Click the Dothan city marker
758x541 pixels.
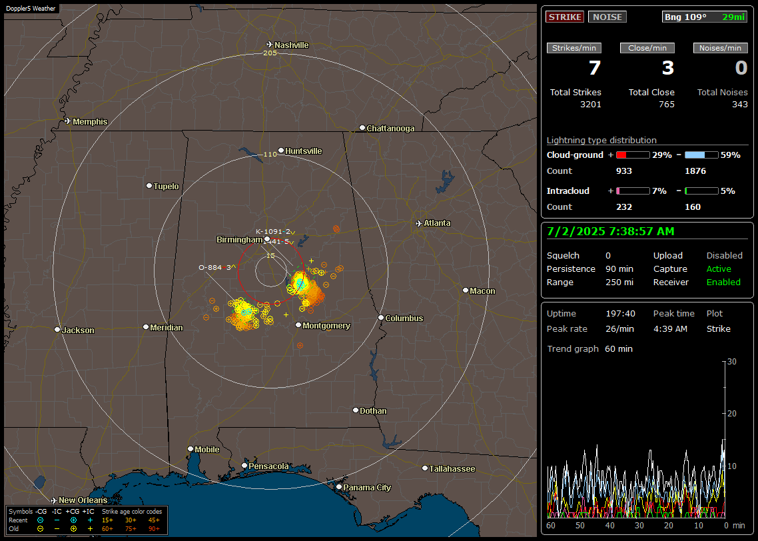click(356, 410)
